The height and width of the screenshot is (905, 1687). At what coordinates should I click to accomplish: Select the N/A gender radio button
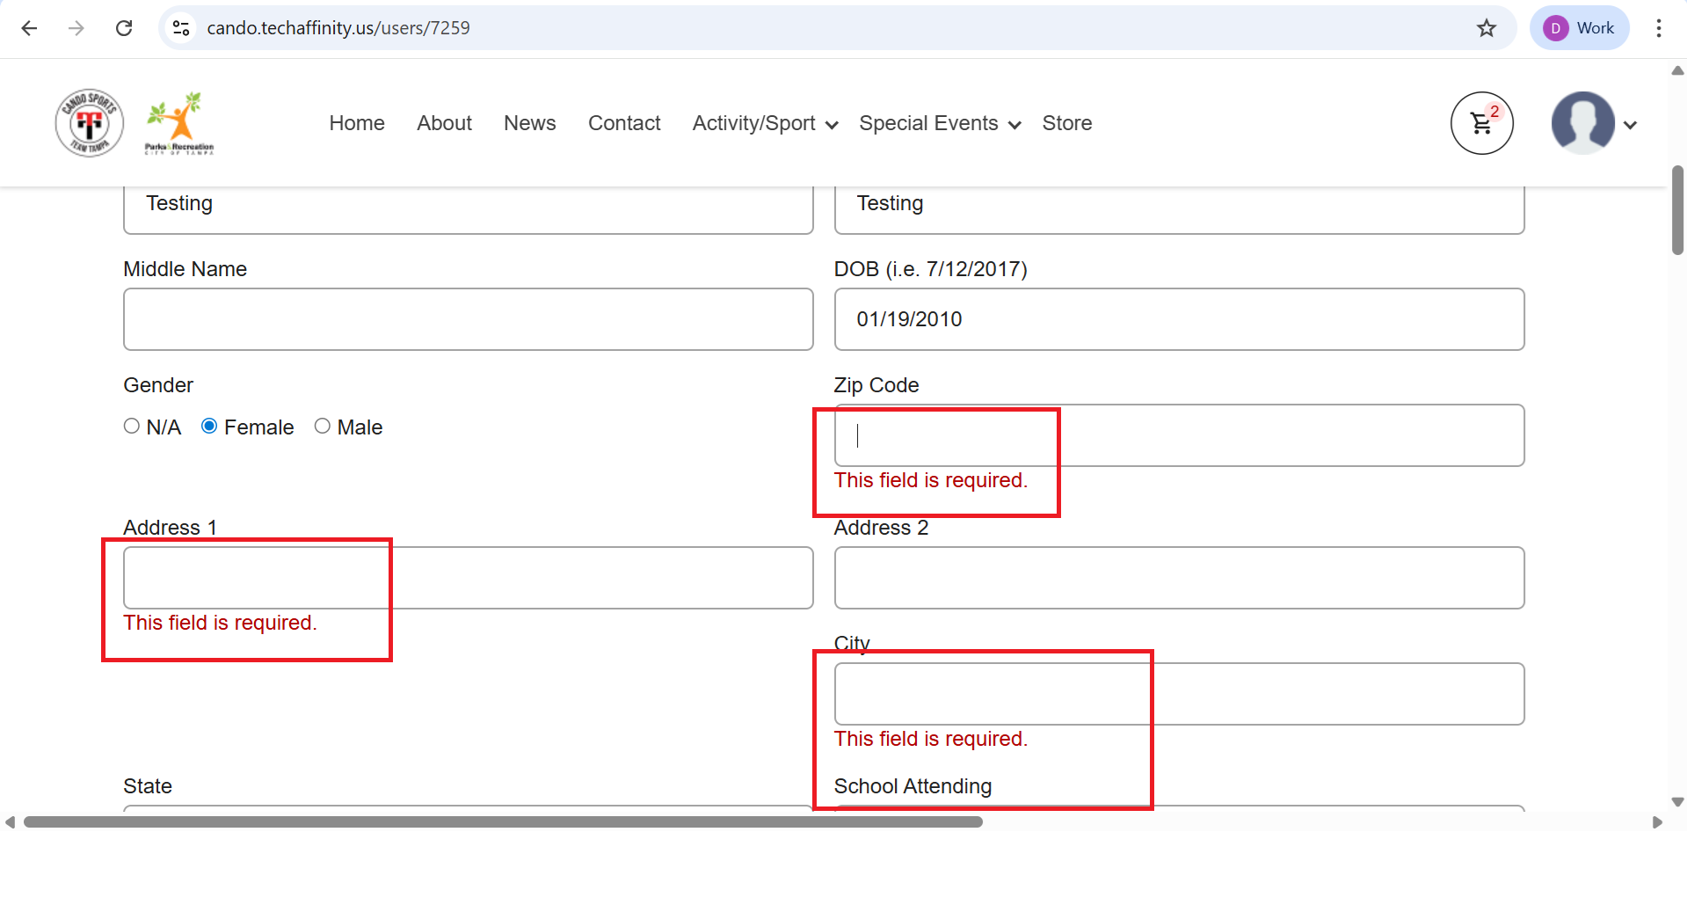pyautogui.click(x=132, y=427)
